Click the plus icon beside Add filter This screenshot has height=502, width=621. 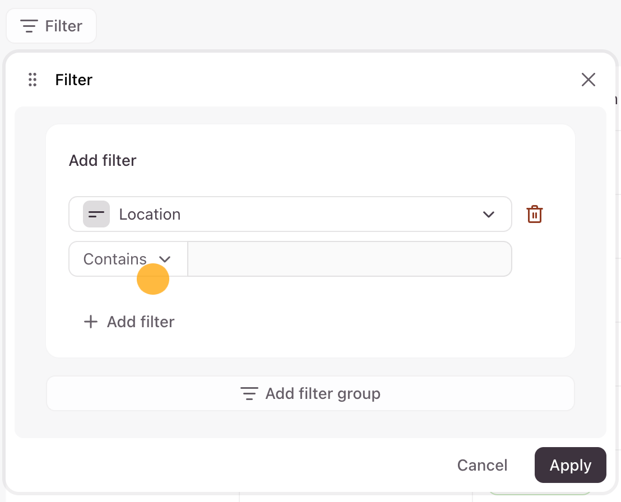[90, 322]
